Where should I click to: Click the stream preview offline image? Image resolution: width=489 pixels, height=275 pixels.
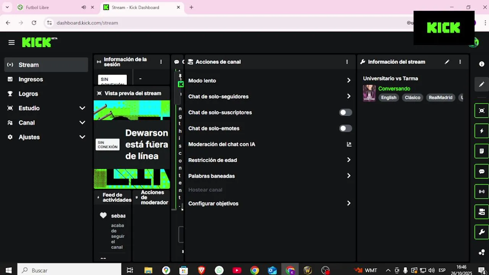click(x=132, y=144)
